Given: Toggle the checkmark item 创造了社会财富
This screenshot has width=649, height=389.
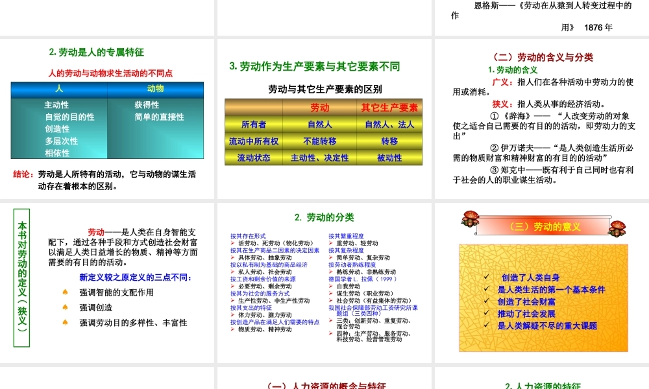Looking at the screenshot, I should point(526,300).
